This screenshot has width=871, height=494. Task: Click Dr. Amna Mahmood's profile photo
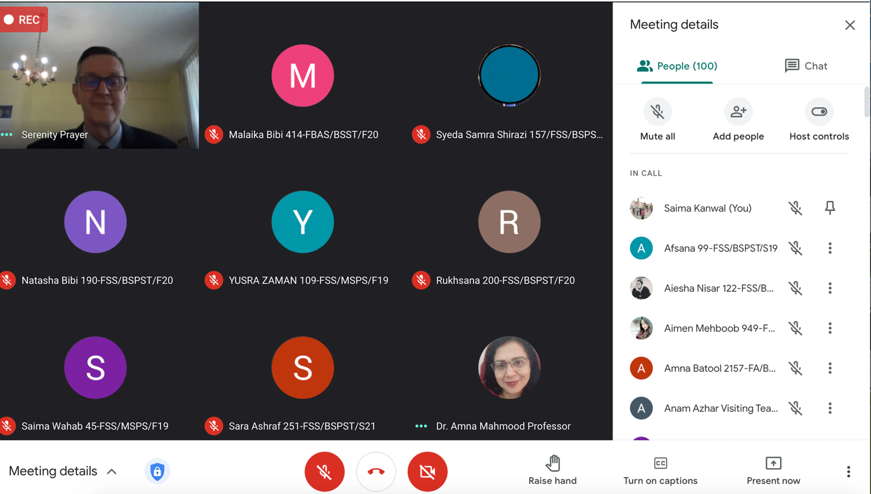click(509, 368)
